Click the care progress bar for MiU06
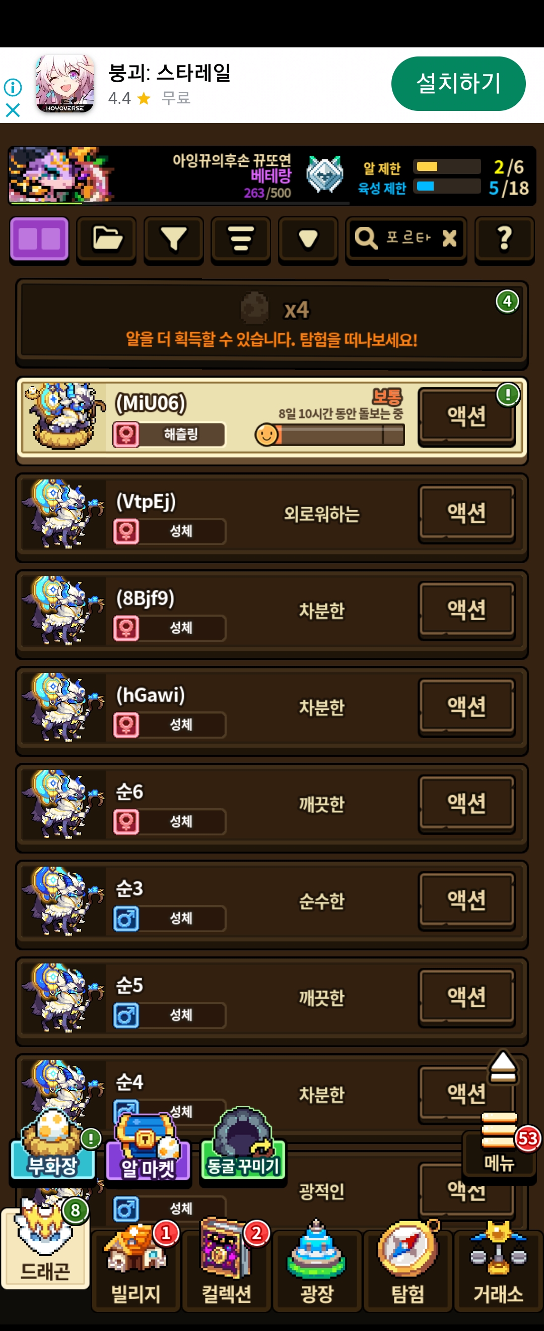Screen dimensions: 544x1331 tap(330, 435)
